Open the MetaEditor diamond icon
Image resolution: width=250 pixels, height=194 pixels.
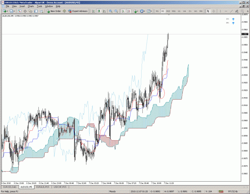click(64, 11)
